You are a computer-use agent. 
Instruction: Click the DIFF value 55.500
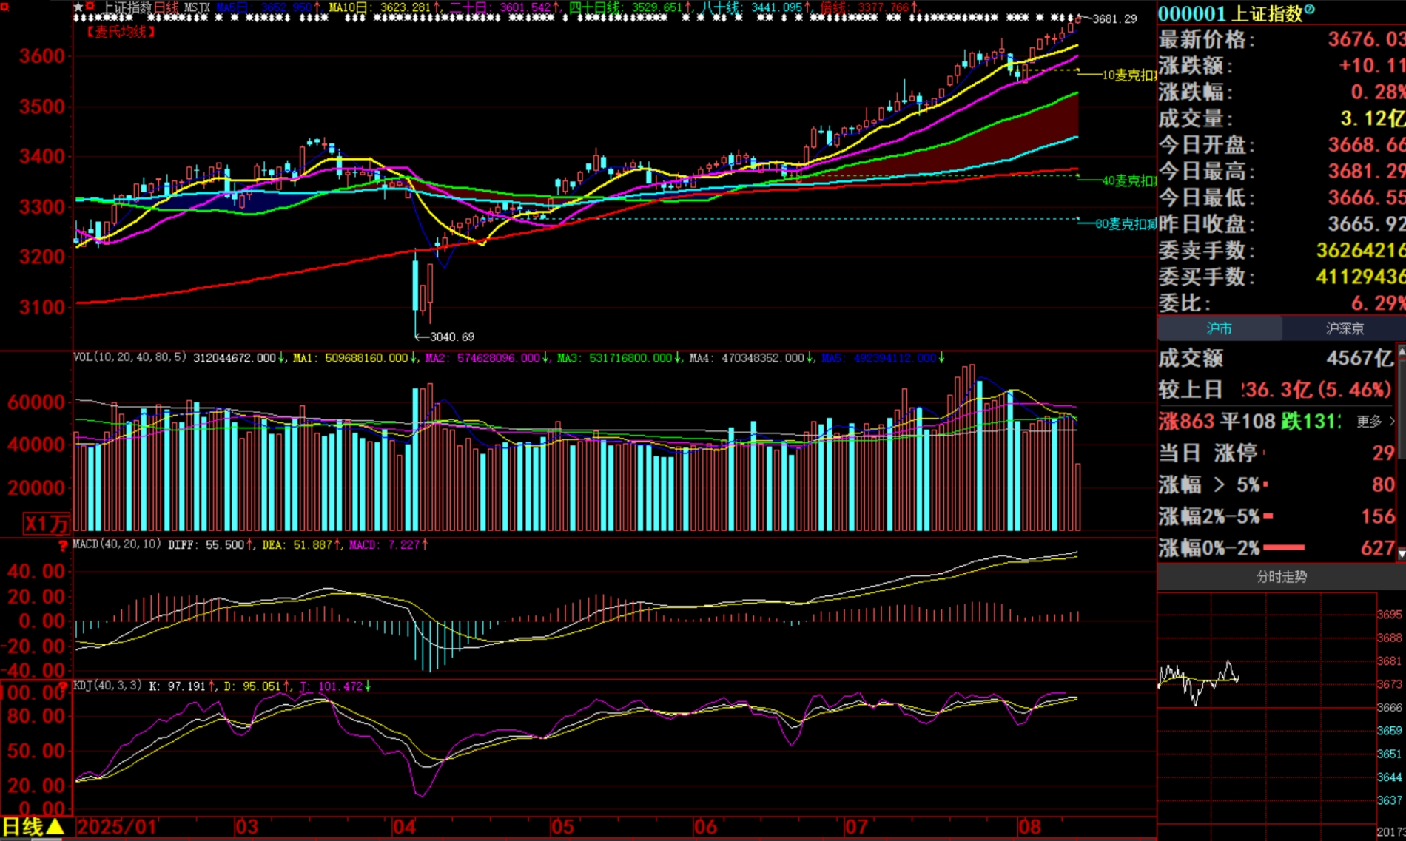[x=224, y=545]
